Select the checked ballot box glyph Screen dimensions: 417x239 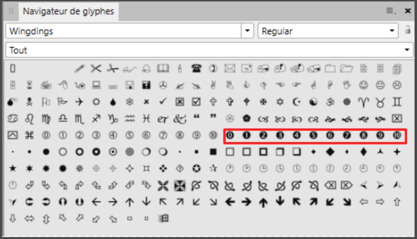coord(196,102)
